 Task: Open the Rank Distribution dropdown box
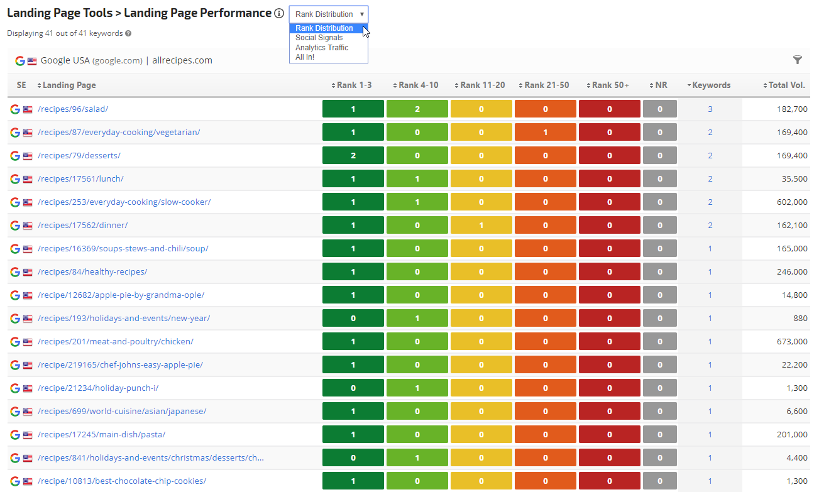pos(329,14)
